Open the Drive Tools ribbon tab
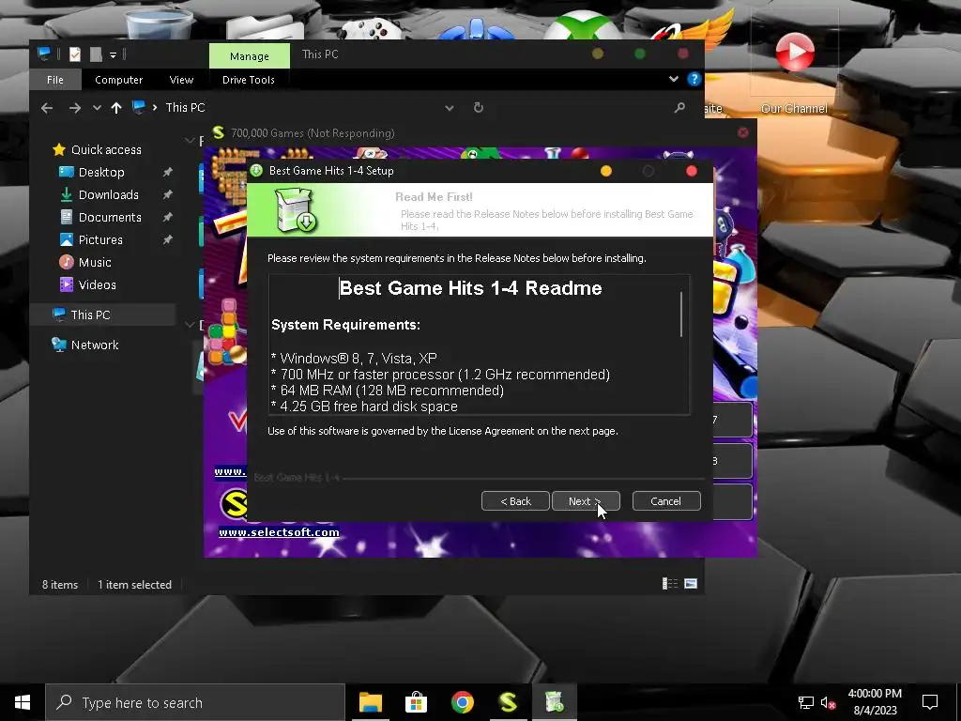Viewport: 961px width, 721px height. click(x=248, y=80)
